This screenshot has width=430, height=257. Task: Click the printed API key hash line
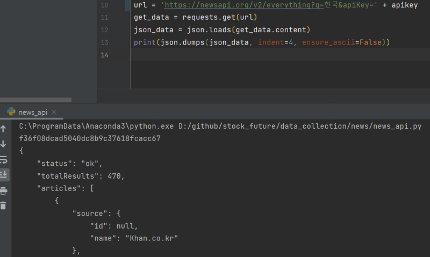coord(90,138)
